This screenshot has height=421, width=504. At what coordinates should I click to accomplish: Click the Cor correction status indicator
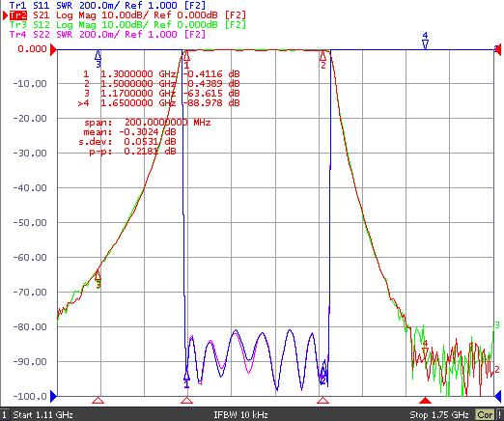[485, 414]
